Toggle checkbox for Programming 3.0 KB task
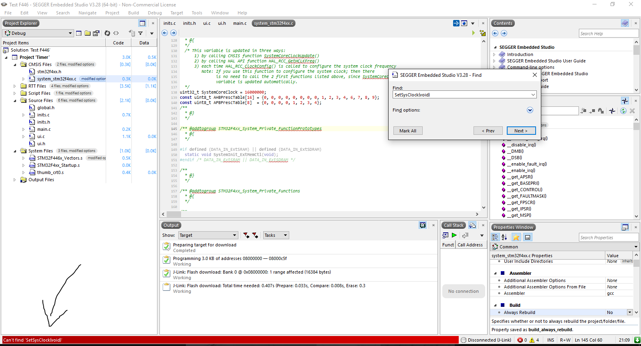The image size is (641, 346). click(x=166, y=260)
